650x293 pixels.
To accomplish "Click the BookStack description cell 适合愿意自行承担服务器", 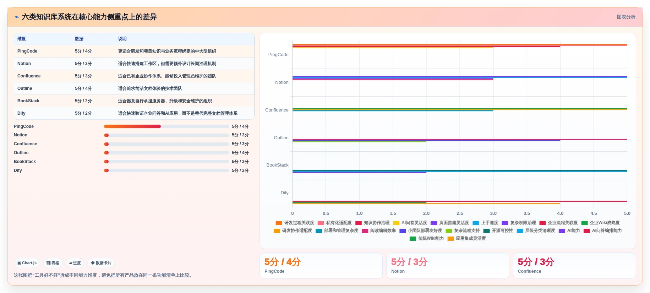I will click(165, 101).
